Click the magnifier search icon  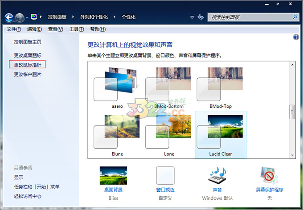295,17
